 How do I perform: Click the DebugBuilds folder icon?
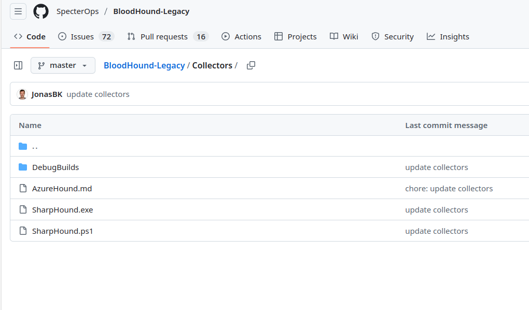[23, 167]
